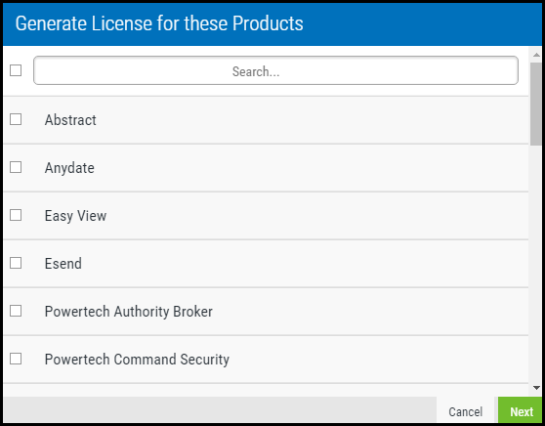Choose the Anydate product label
The image size is (545, 426).
pyautogui.click(x=69, y=168)
